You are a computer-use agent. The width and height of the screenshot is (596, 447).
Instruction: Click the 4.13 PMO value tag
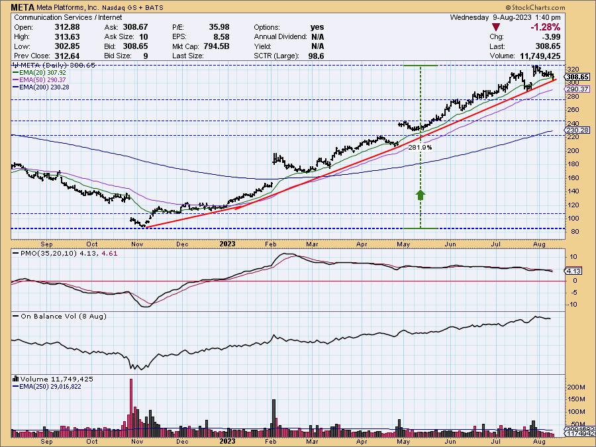[573, 271]
